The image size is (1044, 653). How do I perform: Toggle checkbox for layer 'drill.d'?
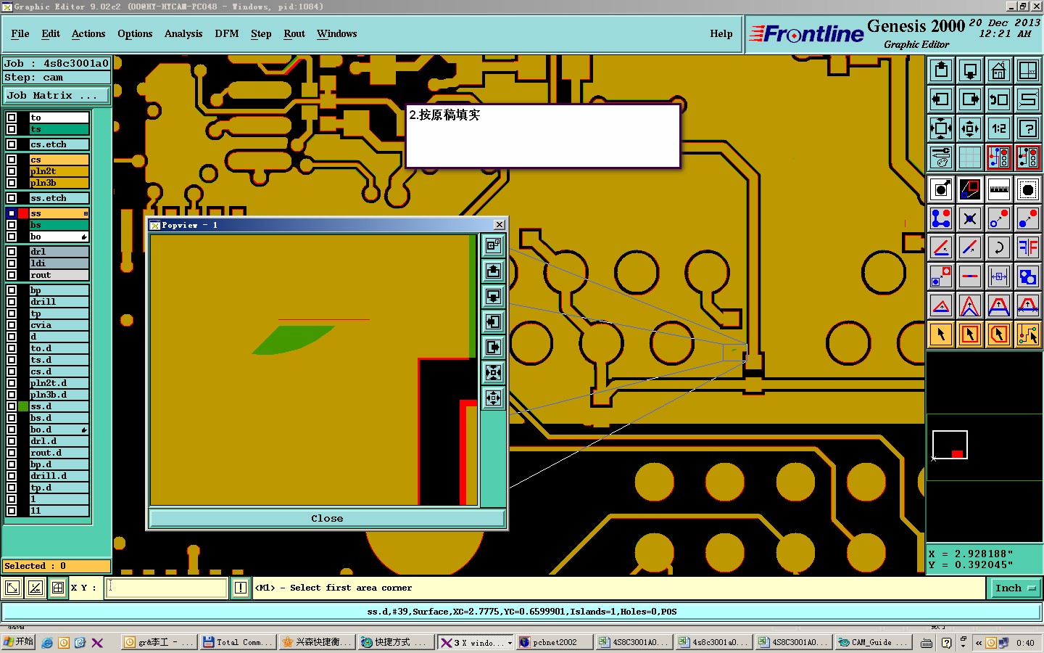12,476
